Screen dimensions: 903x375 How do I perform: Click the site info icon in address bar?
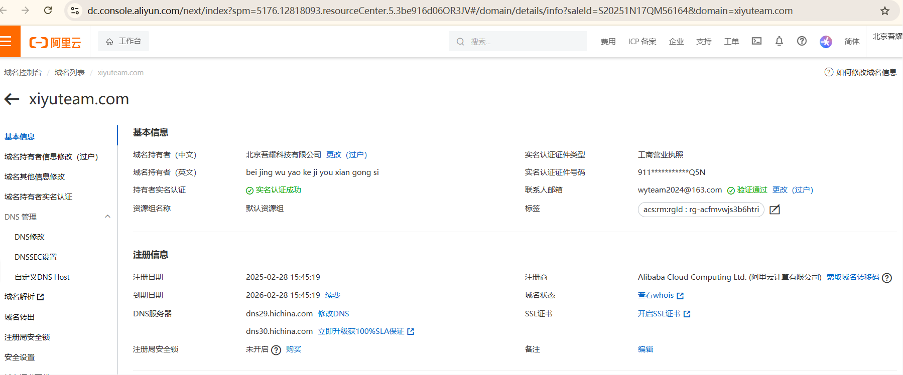tap(75, 11)
